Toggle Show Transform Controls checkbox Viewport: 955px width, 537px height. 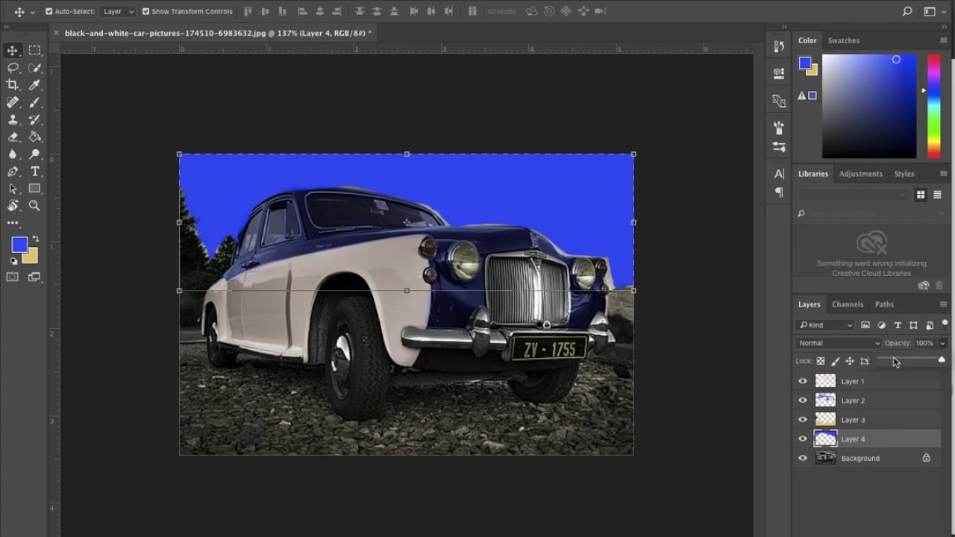145,11
